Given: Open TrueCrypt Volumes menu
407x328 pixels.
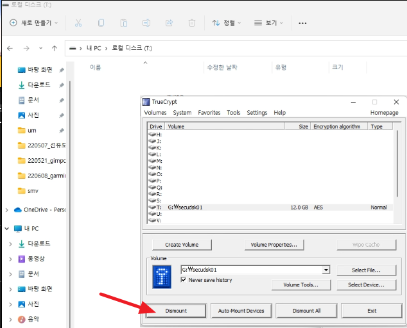Looking at the screenshot, I should (155, 113).
